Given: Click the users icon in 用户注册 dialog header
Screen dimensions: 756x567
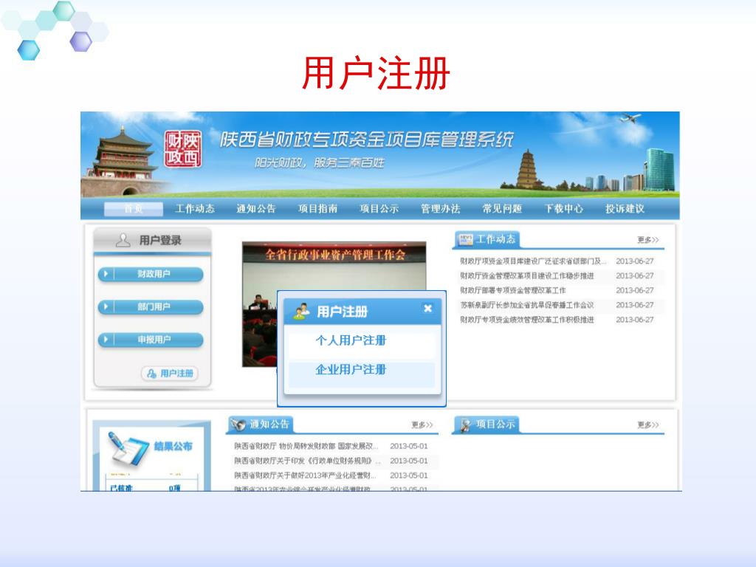Looking at the screenshot, I should pos(302,312).
